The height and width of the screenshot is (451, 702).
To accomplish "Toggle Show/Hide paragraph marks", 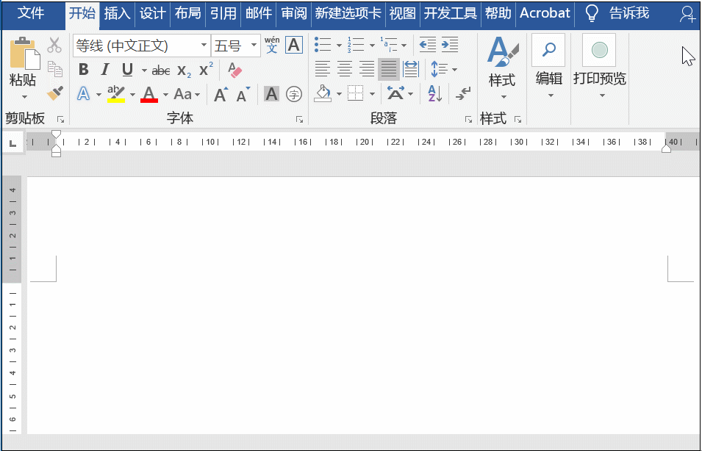I will tap(462, 93).
